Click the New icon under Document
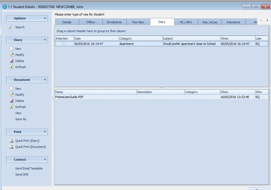 point(11,89)
